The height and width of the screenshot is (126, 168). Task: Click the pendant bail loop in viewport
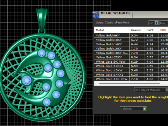pos(42,20)
